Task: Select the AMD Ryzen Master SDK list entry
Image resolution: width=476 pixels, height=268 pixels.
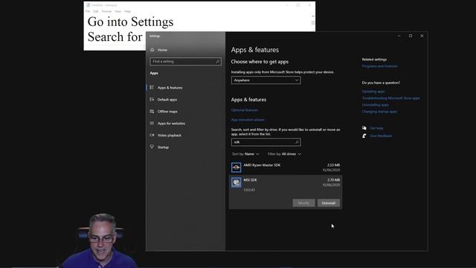Action: pos(286,167)
